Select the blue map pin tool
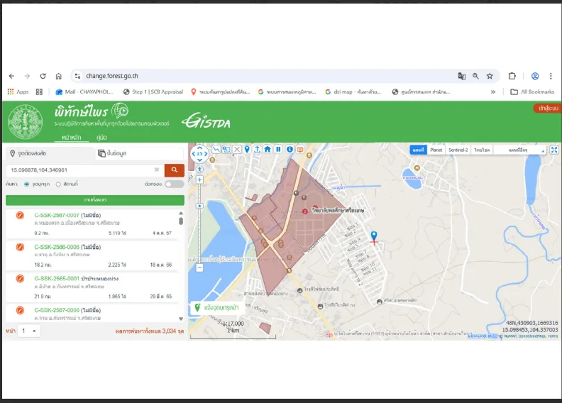 coord(247,150)
